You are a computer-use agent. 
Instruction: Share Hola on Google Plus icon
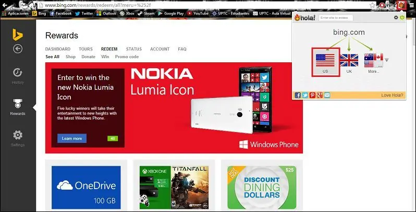(320, 95)
